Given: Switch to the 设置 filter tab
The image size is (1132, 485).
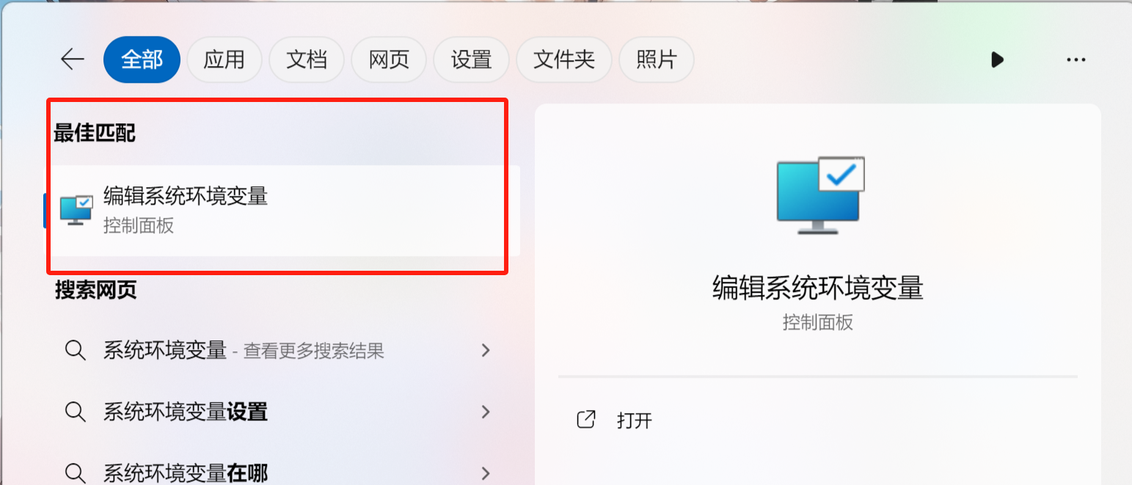Looking at the screenshot, I should point(471,59).
